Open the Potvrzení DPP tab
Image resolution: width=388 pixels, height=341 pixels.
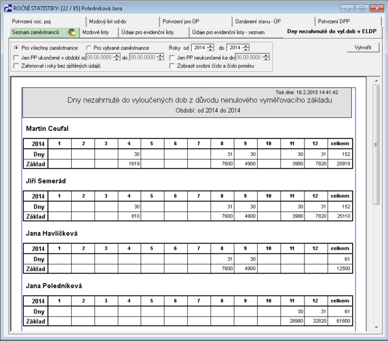[x=348, y=22]
